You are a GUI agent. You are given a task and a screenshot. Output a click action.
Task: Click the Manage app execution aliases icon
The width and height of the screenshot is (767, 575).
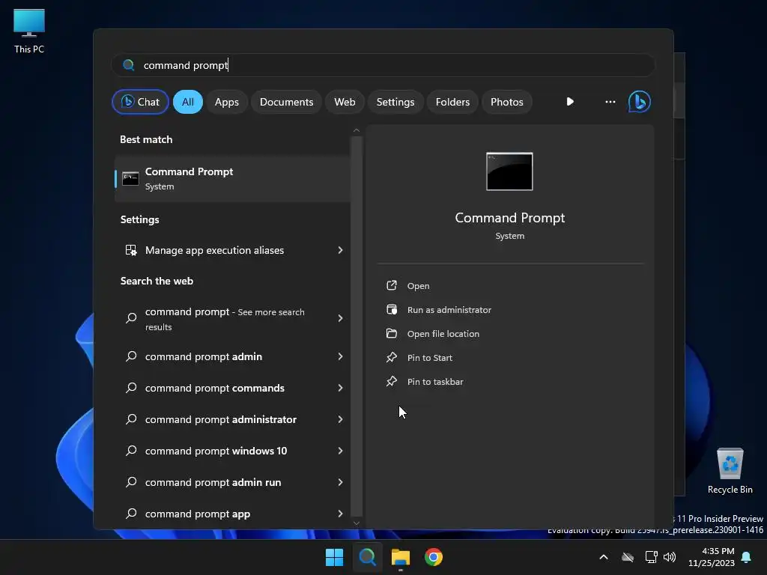pos(131,250)
